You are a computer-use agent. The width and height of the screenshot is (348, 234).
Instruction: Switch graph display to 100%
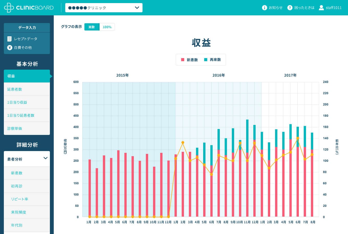click(x=107, y=27)
